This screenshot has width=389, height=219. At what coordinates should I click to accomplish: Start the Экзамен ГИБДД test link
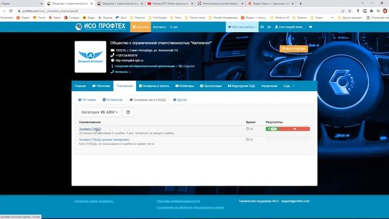[90, 129]
